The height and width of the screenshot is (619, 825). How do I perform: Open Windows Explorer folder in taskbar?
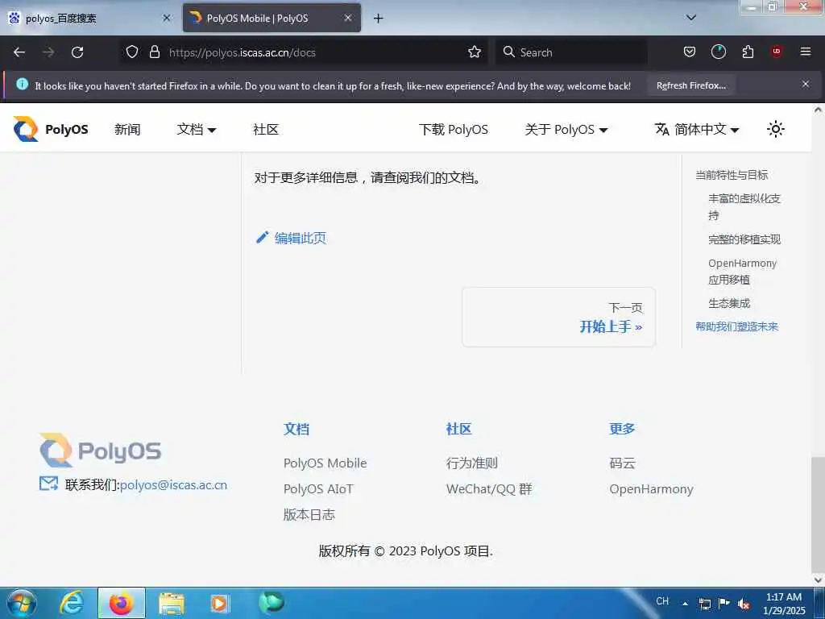171,604
